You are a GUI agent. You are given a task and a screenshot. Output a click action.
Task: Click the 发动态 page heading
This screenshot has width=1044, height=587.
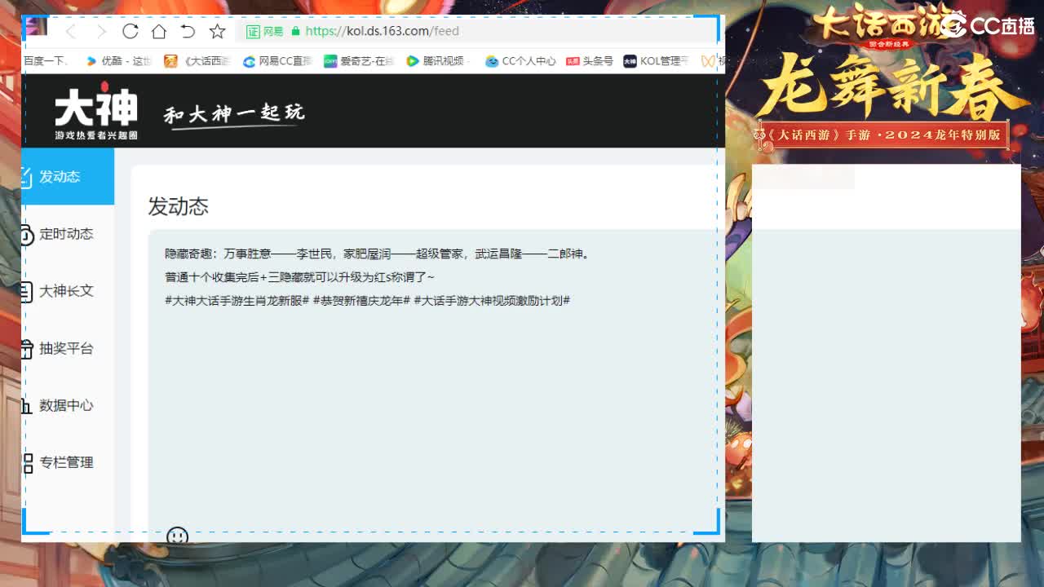178,206
